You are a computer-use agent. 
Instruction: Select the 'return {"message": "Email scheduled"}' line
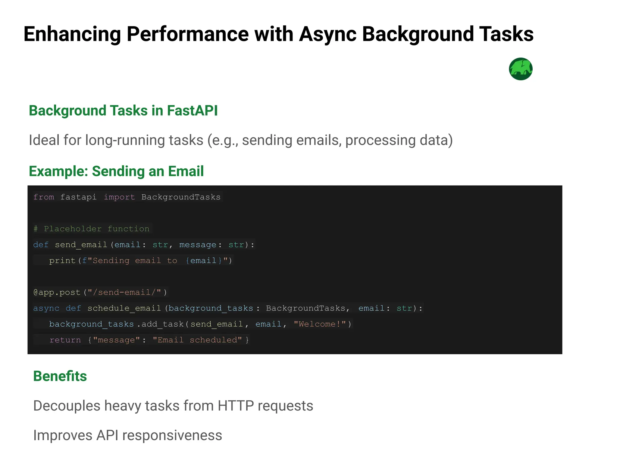[x=149, y=340]
